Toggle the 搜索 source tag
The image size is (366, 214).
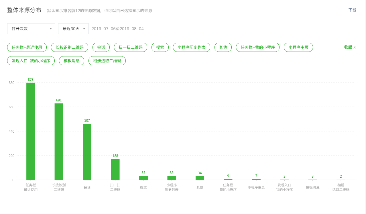coord(160,47)
